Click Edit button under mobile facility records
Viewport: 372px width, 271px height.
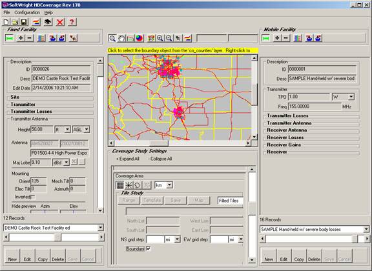(284, 256)
